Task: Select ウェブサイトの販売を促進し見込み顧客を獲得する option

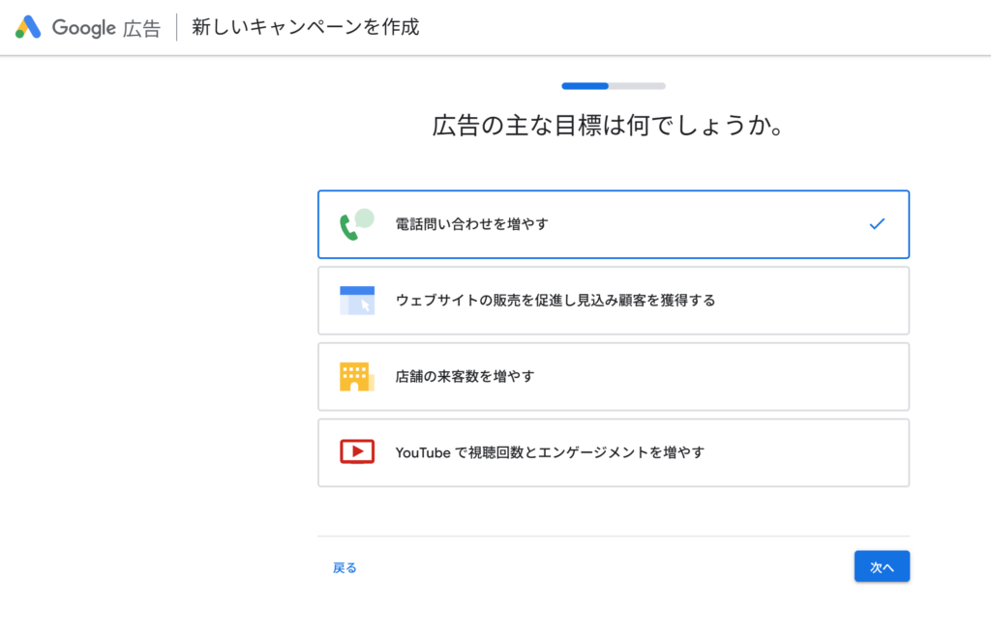Action: coord(555,301)
